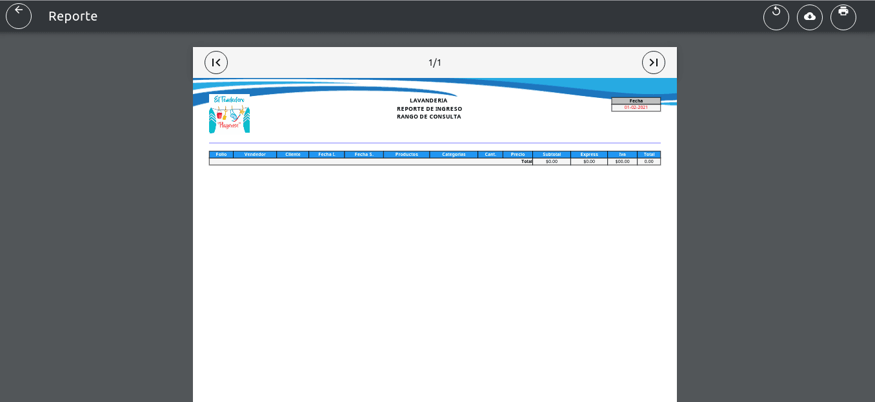
Task: Click the '$0.00' value under Express
Action: click(x=589, y=162)
